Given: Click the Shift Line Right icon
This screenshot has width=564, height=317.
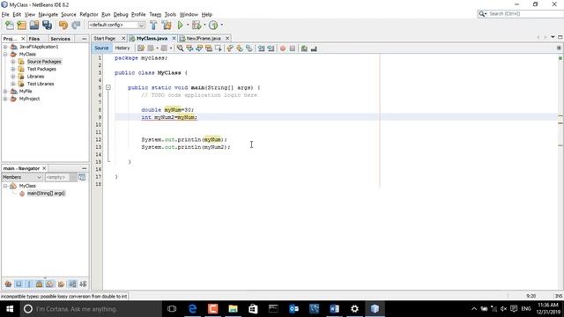Looking at the screenshot, I should (271, 48).
